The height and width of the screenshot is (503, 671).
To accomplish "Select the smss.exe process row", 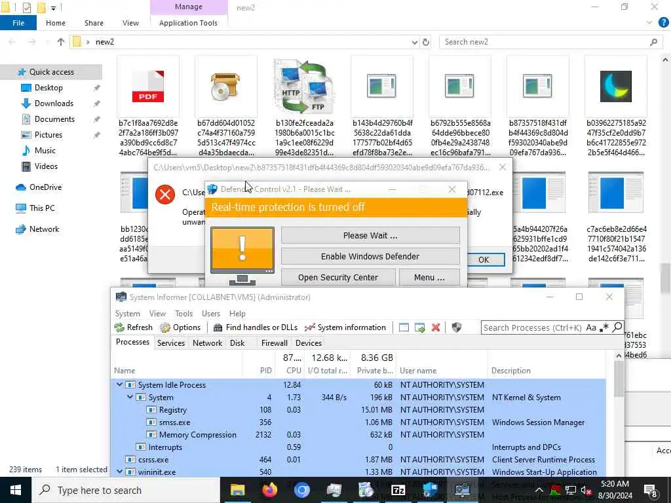I will (358, 422).
